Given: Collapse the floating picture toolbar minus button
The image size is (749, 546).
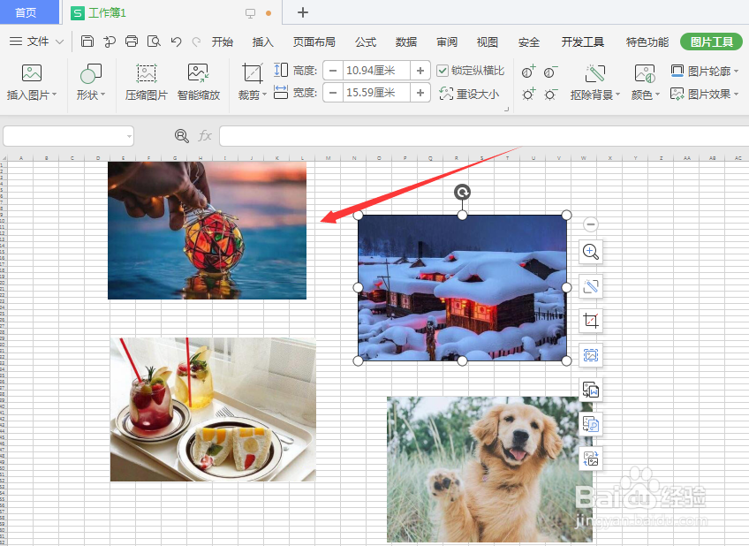Looking at the screenshot, I should click(590, 224).
